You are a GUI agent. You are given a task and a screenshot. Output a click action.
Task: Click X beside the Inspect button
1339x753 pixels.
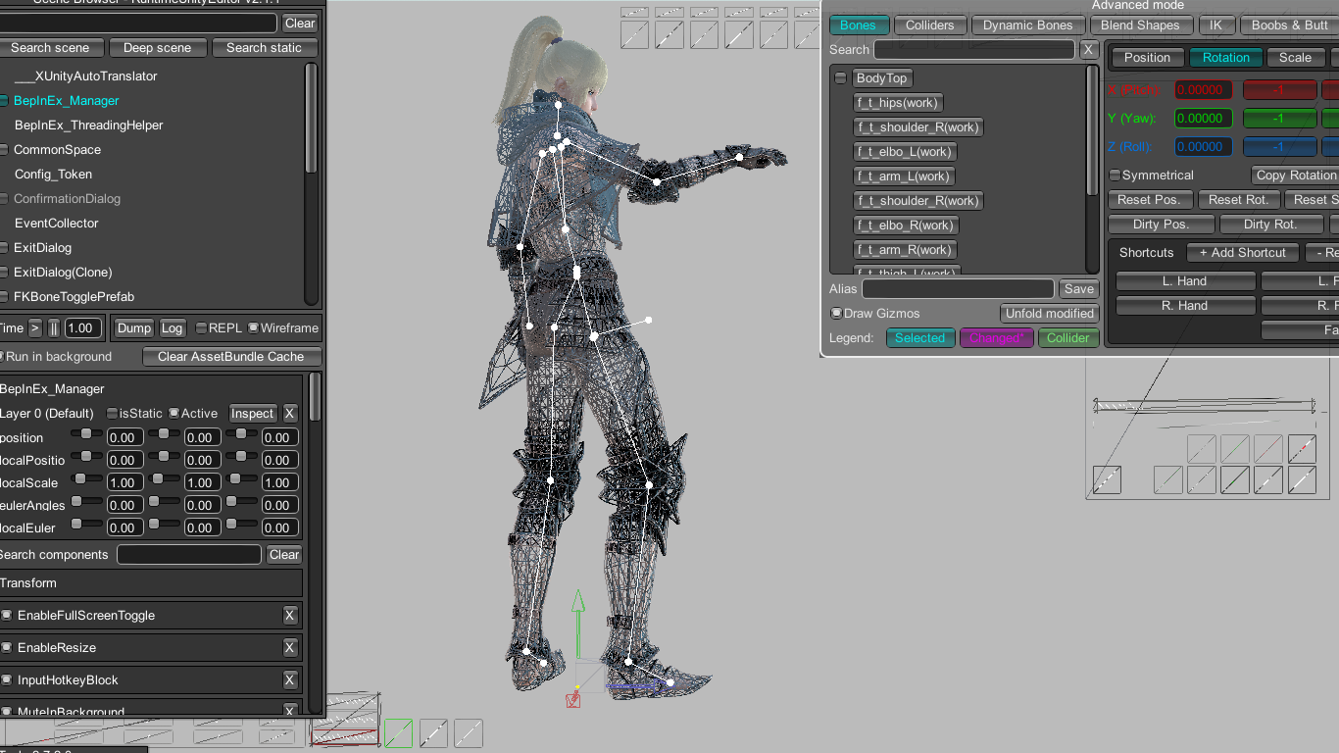pos(289,414)
